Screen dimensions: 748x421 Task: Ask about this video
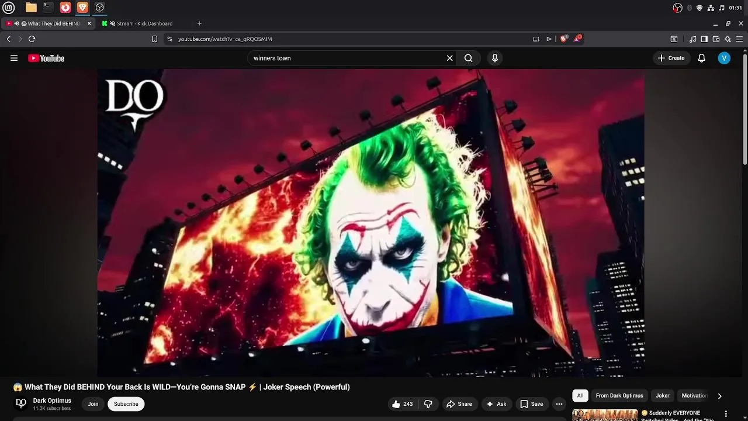(496, 404)
